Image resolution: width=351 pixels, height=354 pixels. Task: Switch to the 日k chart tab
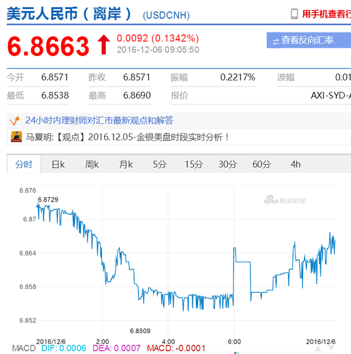(58, 165)
